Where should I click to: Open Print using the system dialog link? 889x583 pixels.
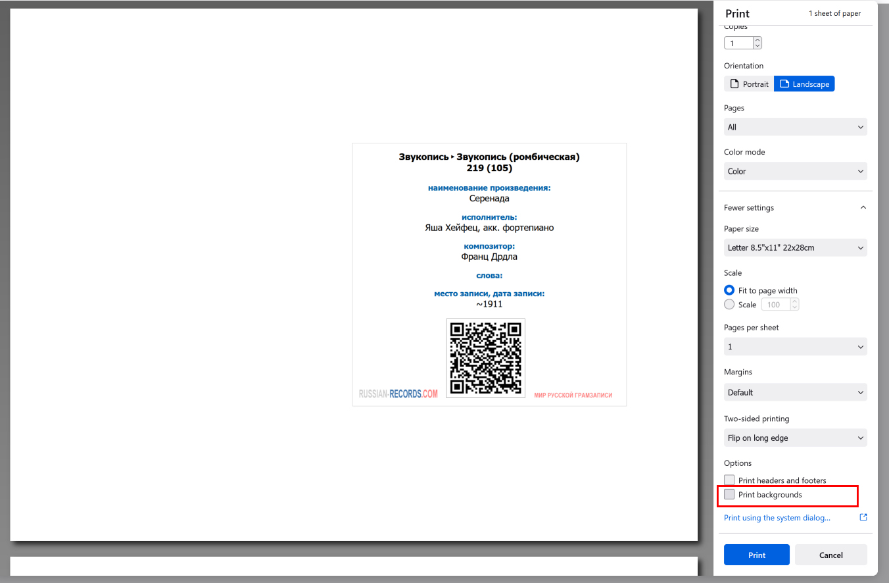[x=777, y=518]
